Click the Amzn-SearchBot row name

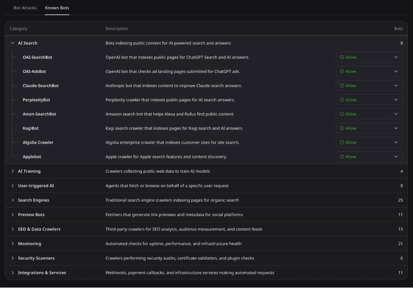(39, 114)
